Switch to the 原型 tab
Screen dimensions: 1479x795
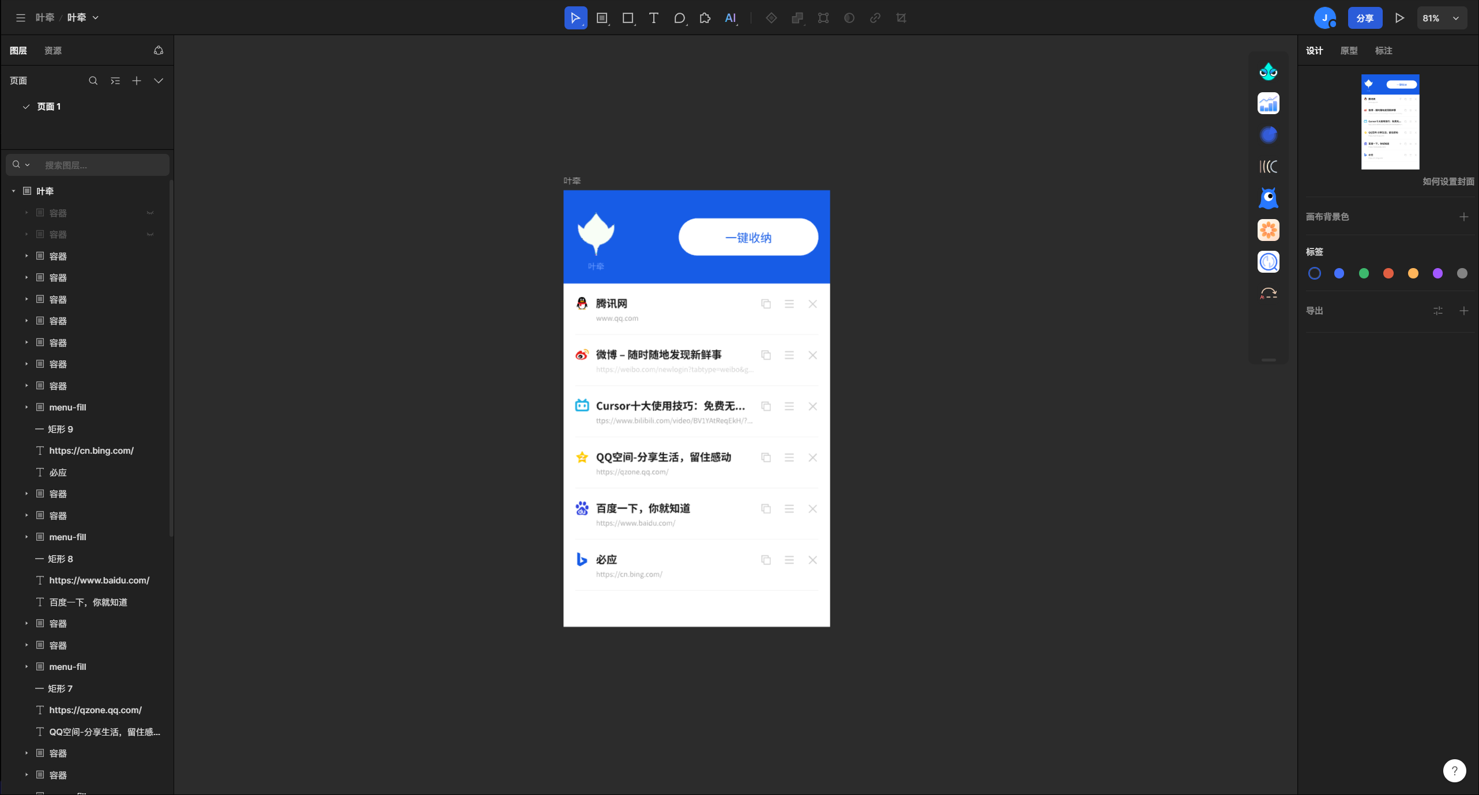tap(1349, 51)
